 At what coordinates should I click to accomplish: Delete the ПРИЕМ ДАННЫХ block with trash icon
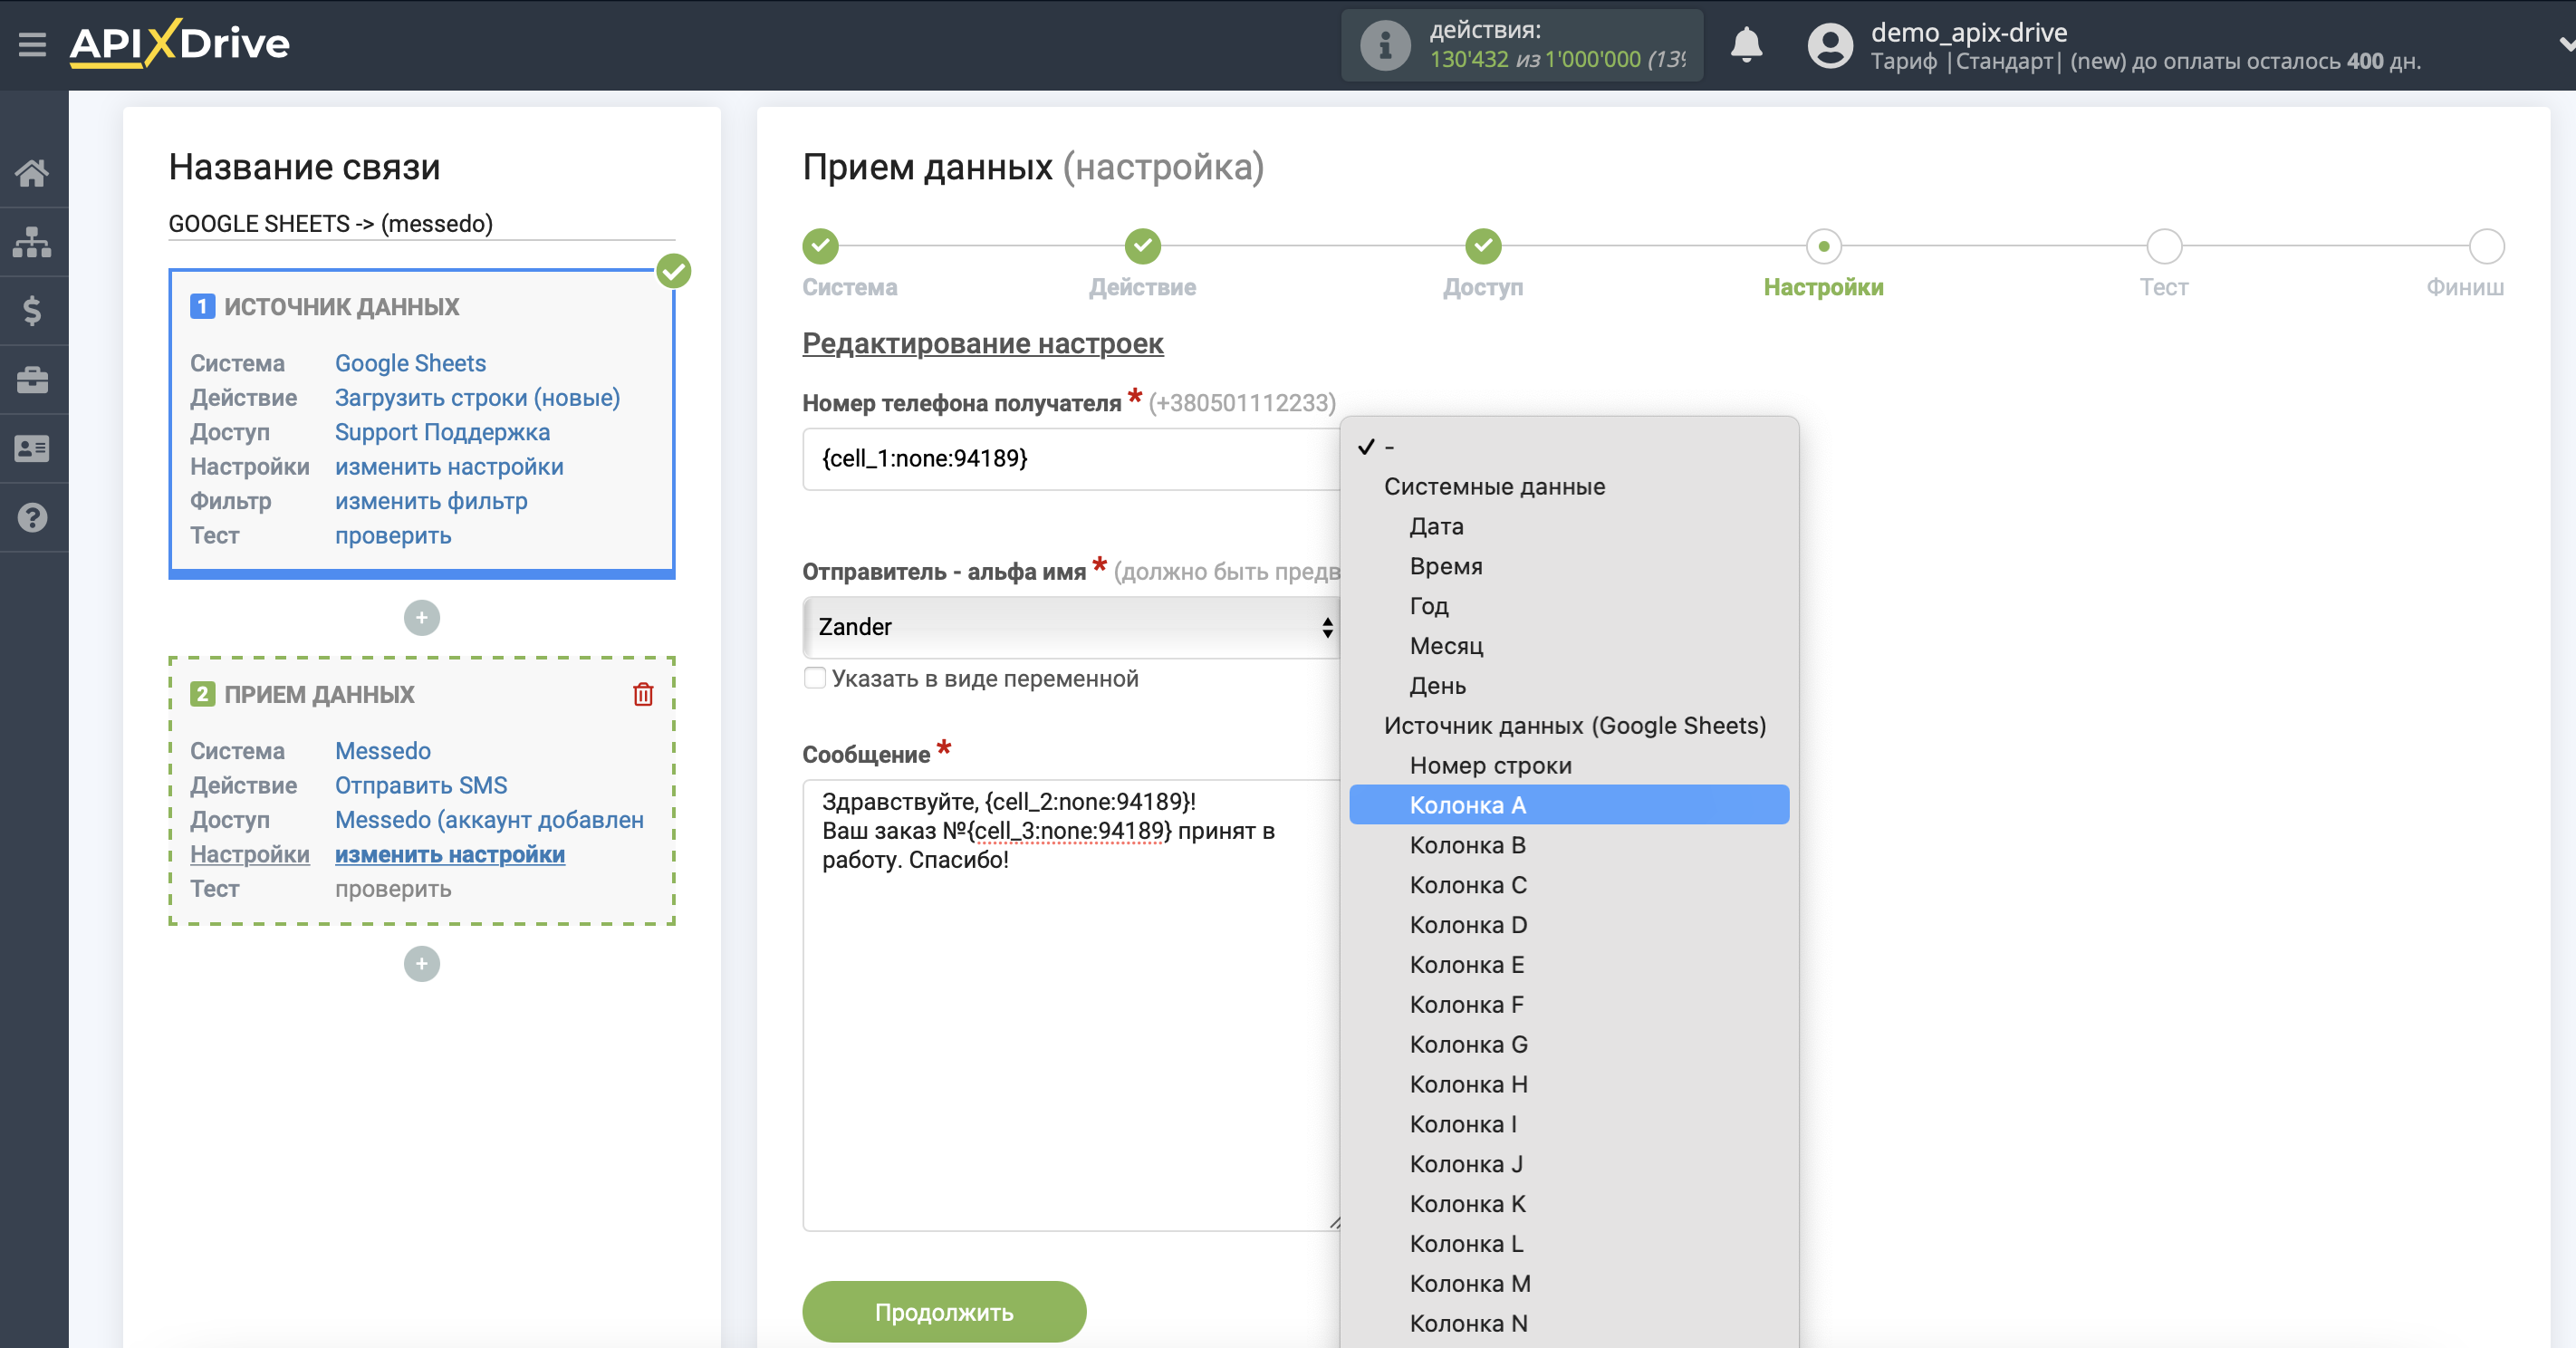click(643, 694)
